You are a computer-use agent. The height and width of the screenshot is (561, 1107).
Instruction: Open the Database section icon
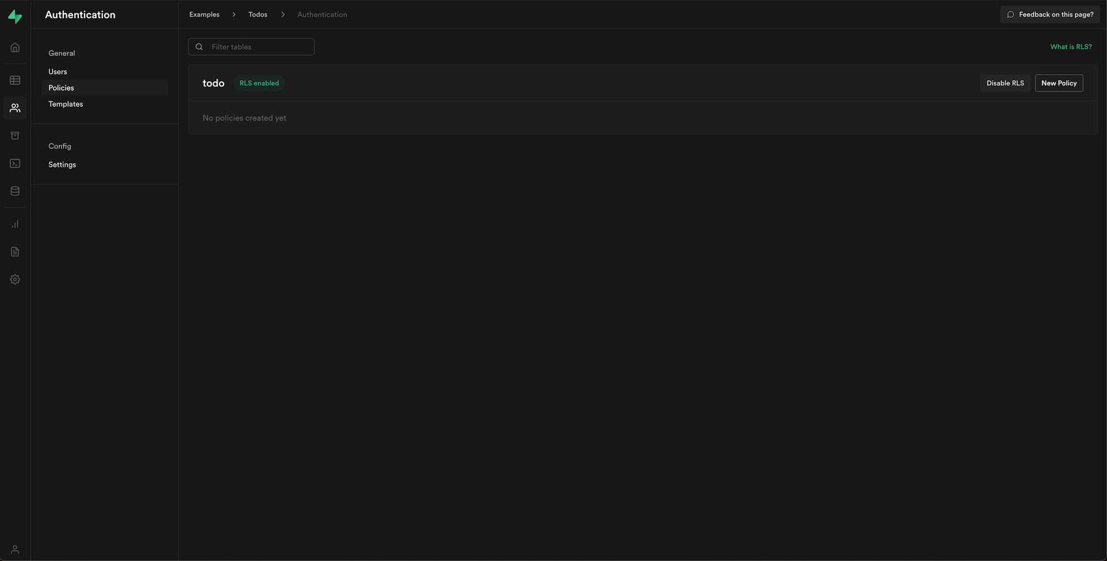click(14, 190)
